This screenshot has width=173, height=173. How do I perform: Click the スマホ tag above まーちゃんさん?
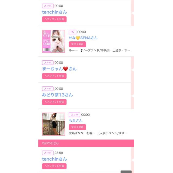(48, 63)
